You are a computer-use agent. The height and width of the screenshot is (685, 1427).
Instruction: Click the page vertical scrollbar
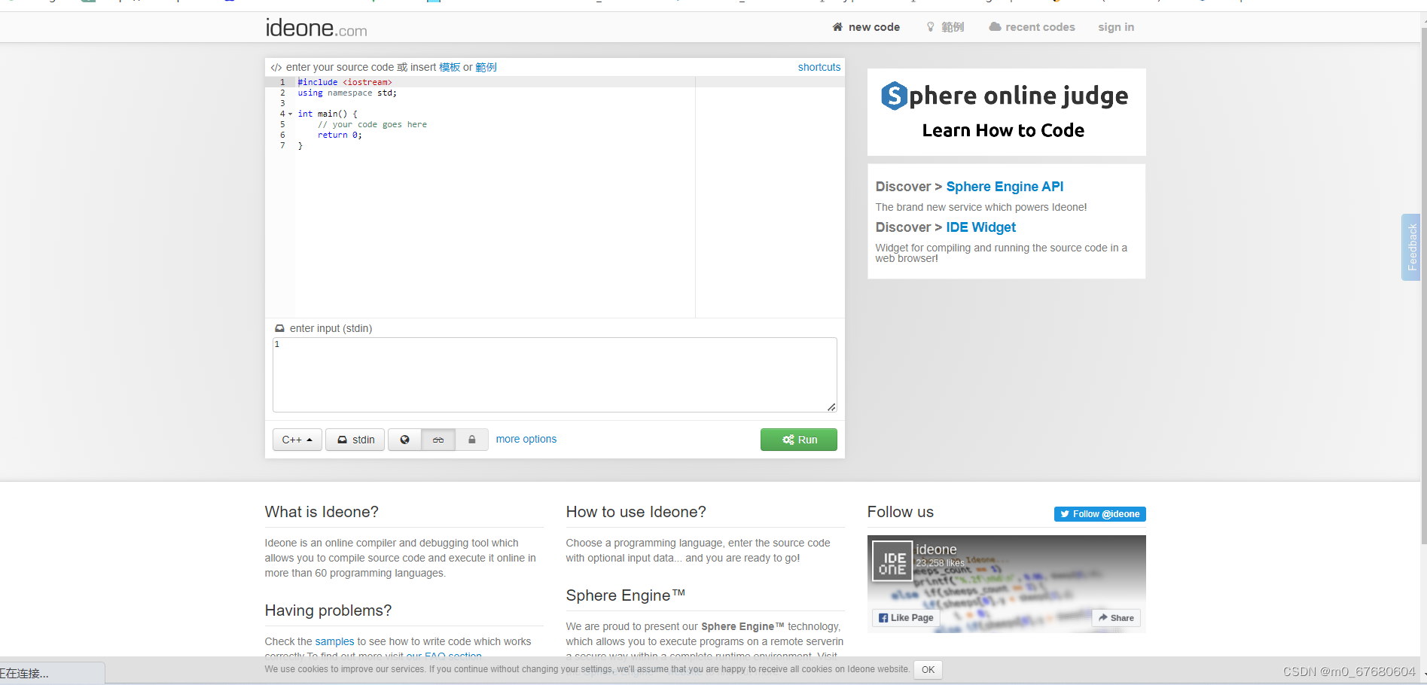[1422, 286]
